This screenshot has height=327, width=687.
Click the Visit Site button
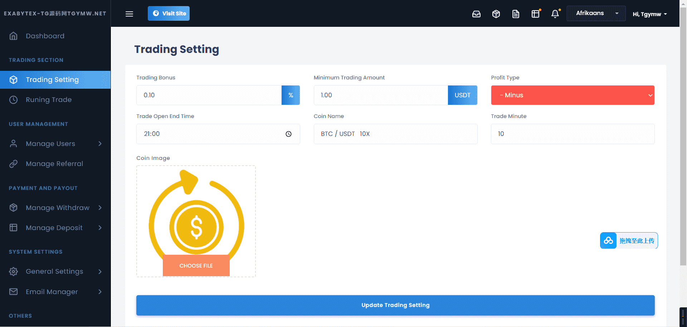click(x=169, y=14)
